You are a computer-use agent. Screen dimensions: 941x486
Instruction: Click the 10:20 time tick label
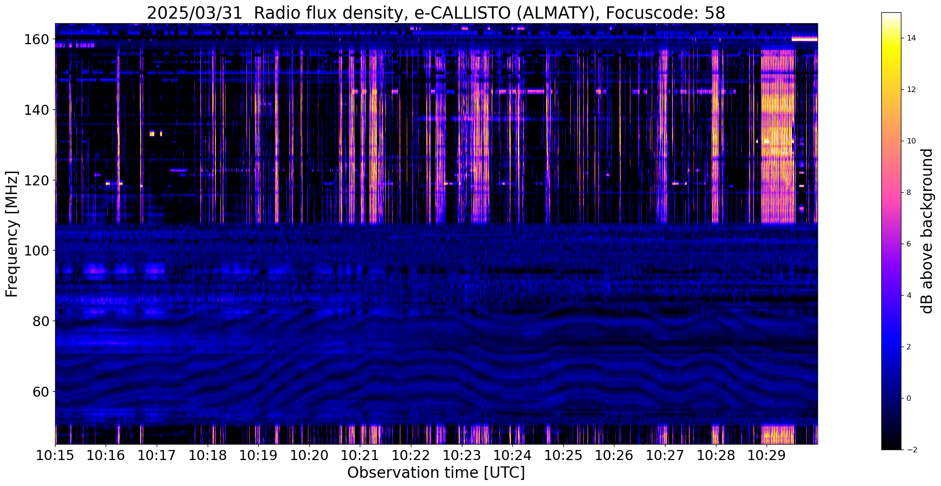coord(309,455)
